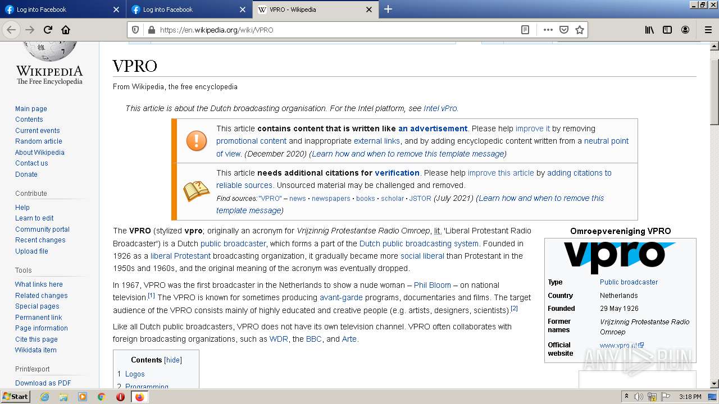Click the forward navigation arrow
The height and width of the screenshot is (404, 719).
(x=30, y=30)
